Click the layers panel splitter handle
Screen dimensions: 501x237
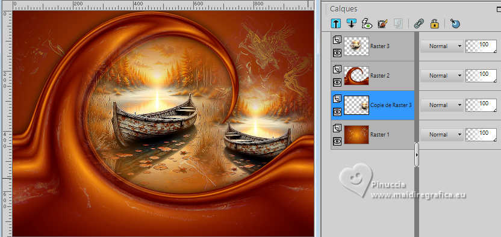(417, 155)
